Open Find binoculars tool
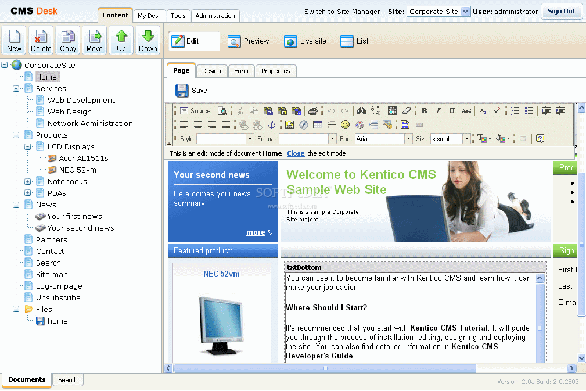 point(361,111)
